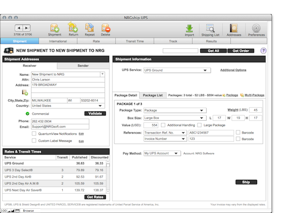Switch to the International tab
This screenshot has width=284, height=213.
pyautogui.click(x=58, y=41)
